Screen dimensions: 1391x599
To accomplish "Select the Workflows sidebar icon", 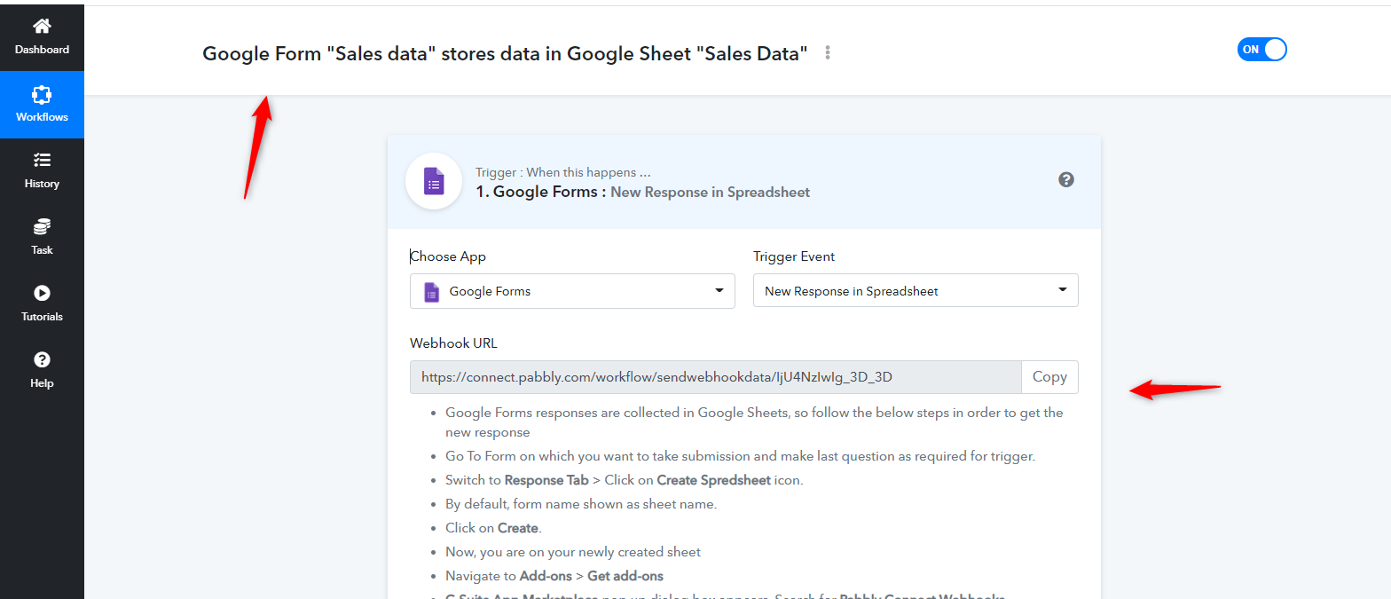I will tap(42, 94).
